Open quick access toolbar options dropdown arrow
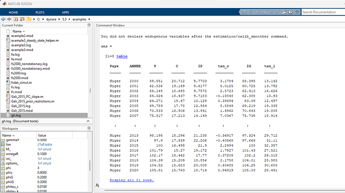Screen dimensions: 345x193 click(x=297, y=12)
